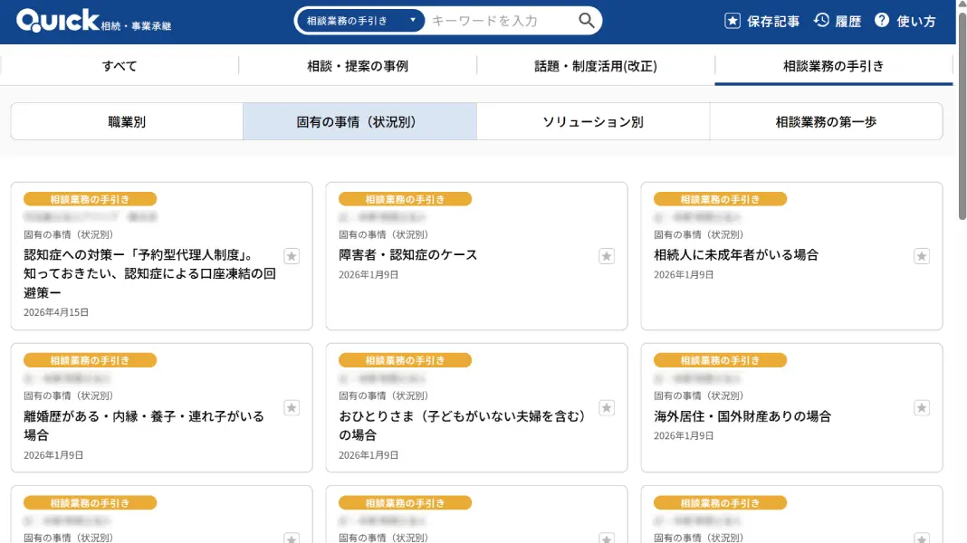Open article 相続人に未成年者がいる場合

[736, 254]
